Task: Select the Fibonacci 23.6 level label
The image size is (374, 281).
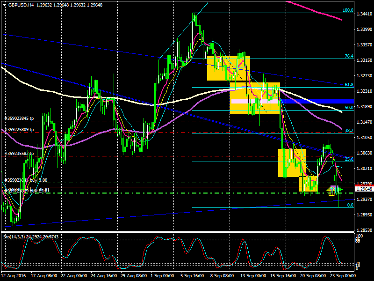Action: click(349, 159)
